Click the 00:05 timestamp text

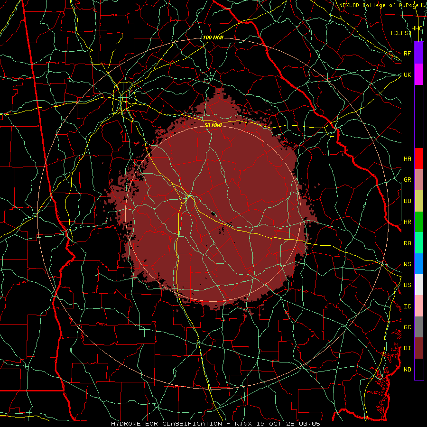(x=310, y=424)
